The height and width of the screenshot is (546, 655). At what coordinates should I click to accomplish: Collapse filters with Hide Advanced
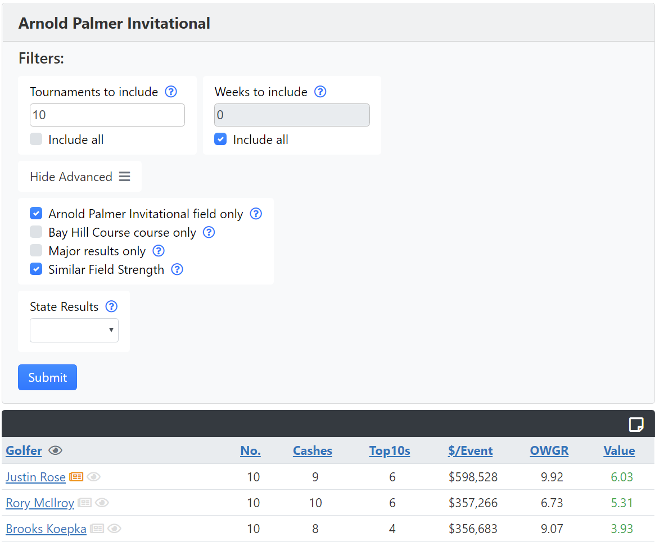point(80,177)
